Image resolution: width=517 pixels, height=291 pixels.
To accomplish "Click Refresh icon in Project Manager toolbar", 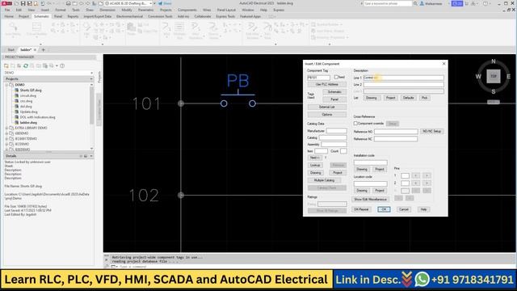I will point(26,66).
